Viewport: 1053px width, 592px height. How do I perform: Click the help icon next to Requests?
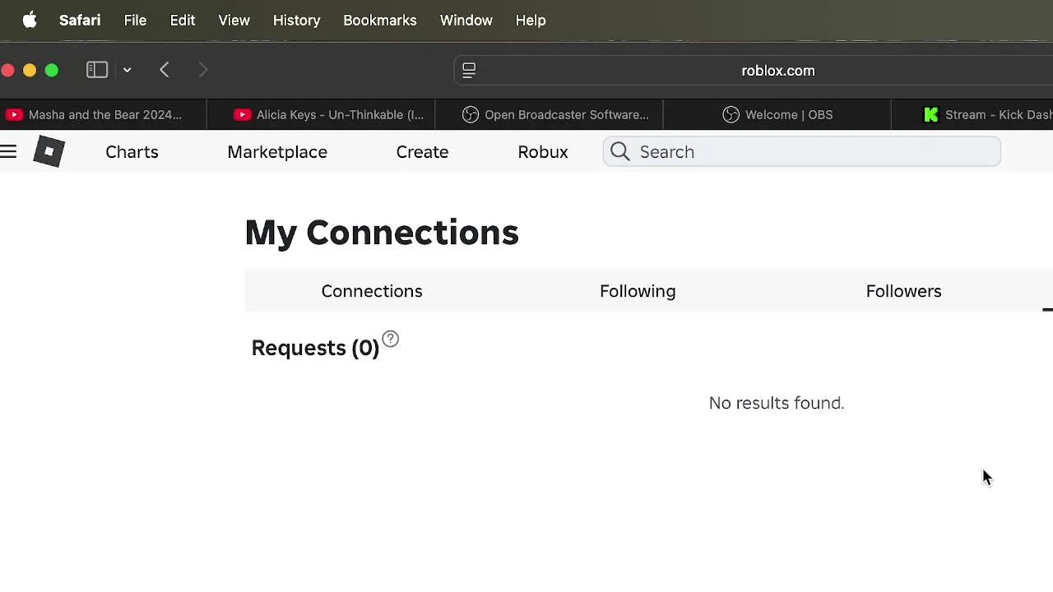pyautogui.click(x=391, y=339)
